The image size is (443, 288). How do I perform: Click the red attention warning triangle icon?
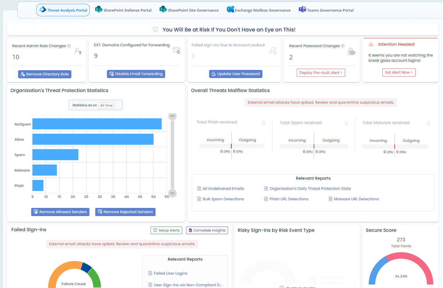click(x=371, y=44)
